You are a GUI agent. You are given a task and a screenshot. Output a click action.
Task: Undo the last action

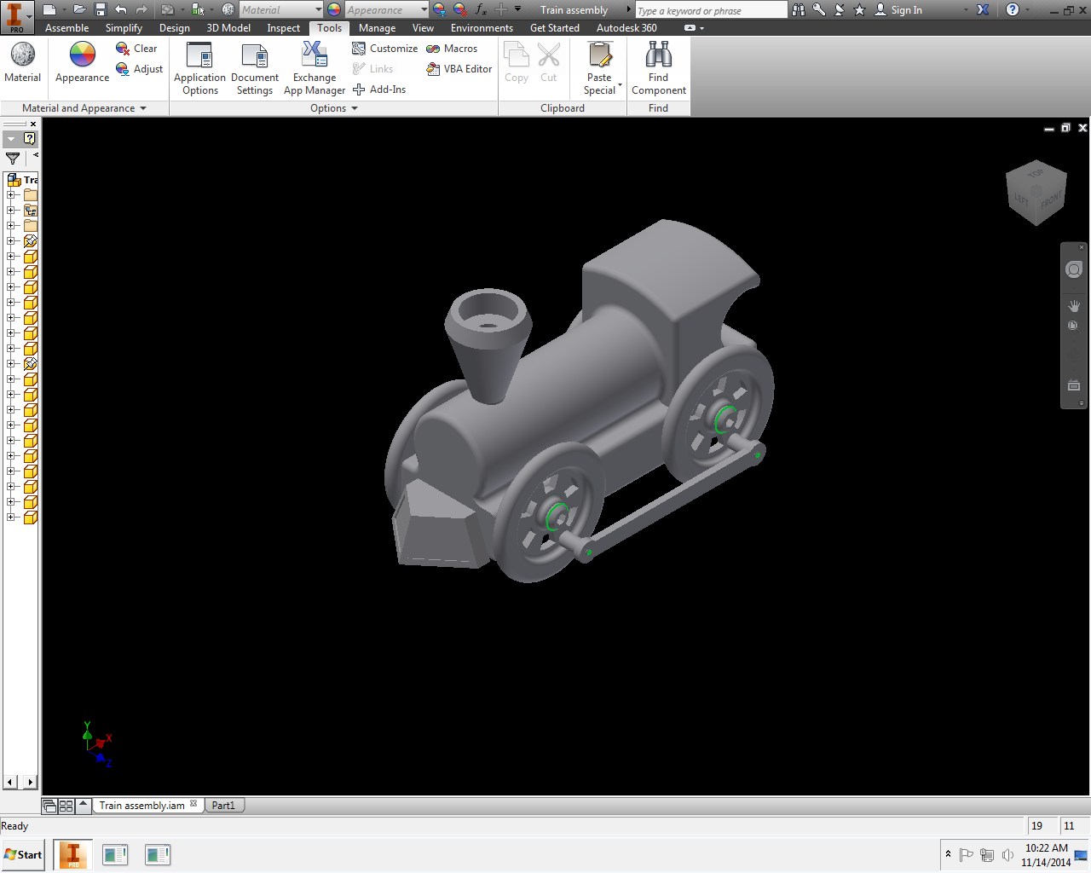[121, 9]
